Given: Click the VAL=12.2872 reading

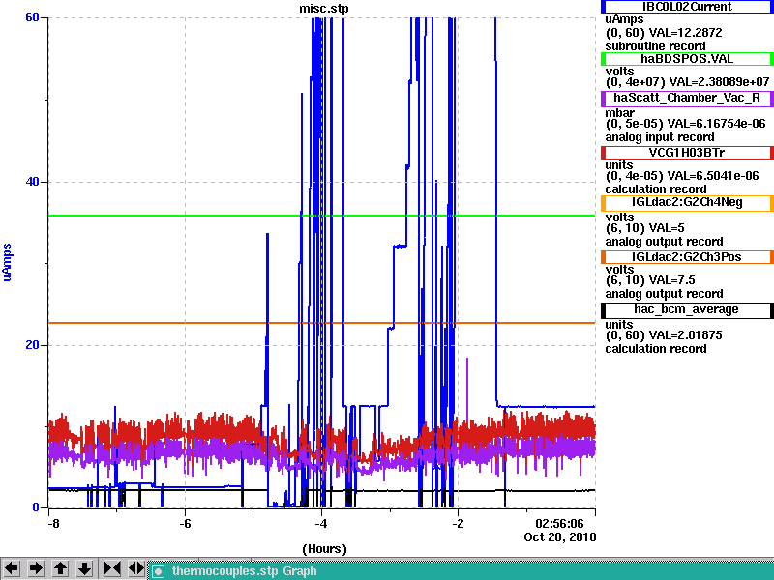Looking at the screenshot, I should point(685,33).
